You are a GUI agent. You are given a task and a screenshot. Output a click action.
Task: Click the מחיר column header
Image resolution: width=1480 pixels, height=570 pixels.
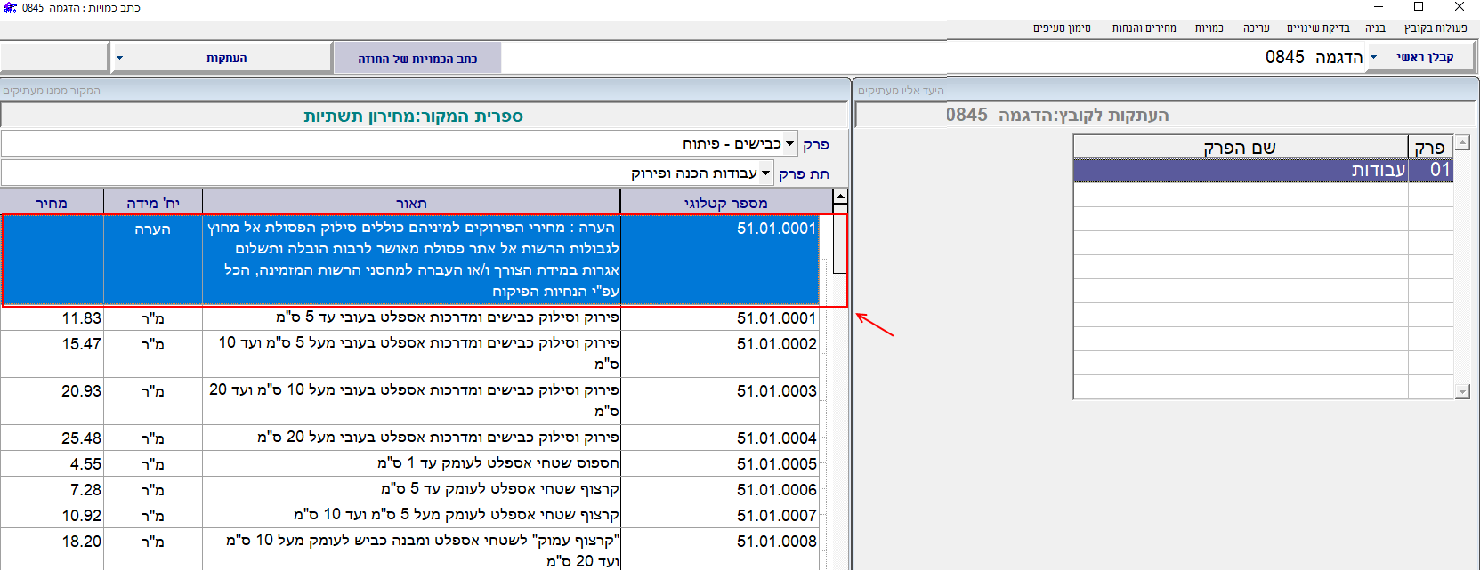click(x=52, y=203)
